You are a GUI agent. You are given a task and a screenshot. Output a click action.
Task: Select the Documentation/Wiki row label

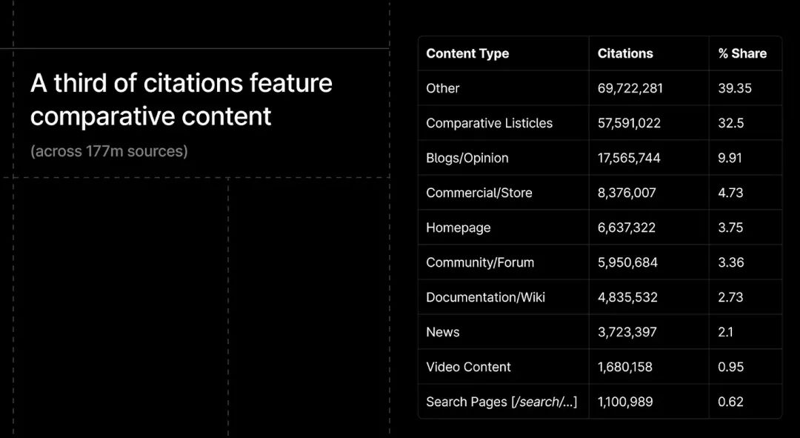tap(485, 297)
